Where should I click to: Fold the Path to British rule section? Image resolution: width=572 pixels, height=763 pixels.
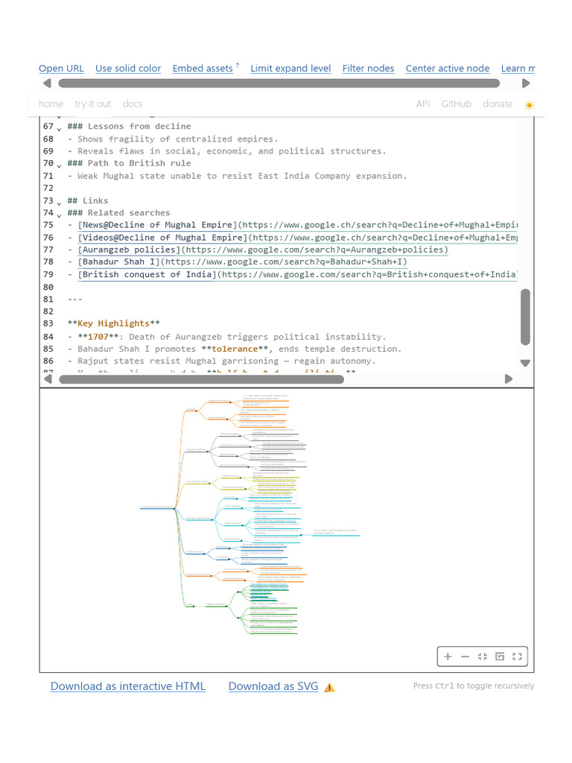click(60, 165)
